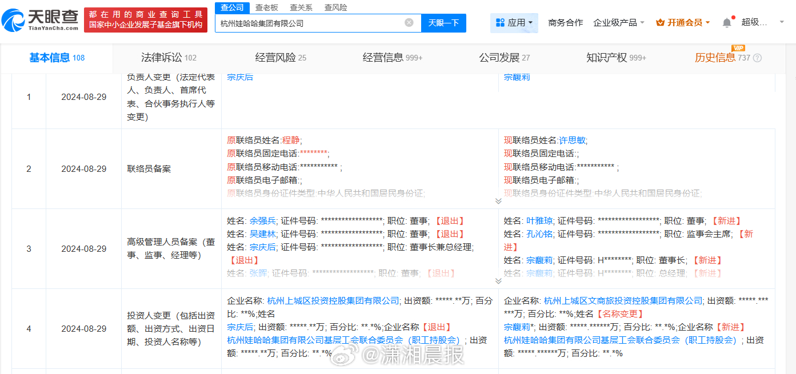Viewport: 796px width, 374px height.
Task: Open the notification bell icon
Action: 727,23
